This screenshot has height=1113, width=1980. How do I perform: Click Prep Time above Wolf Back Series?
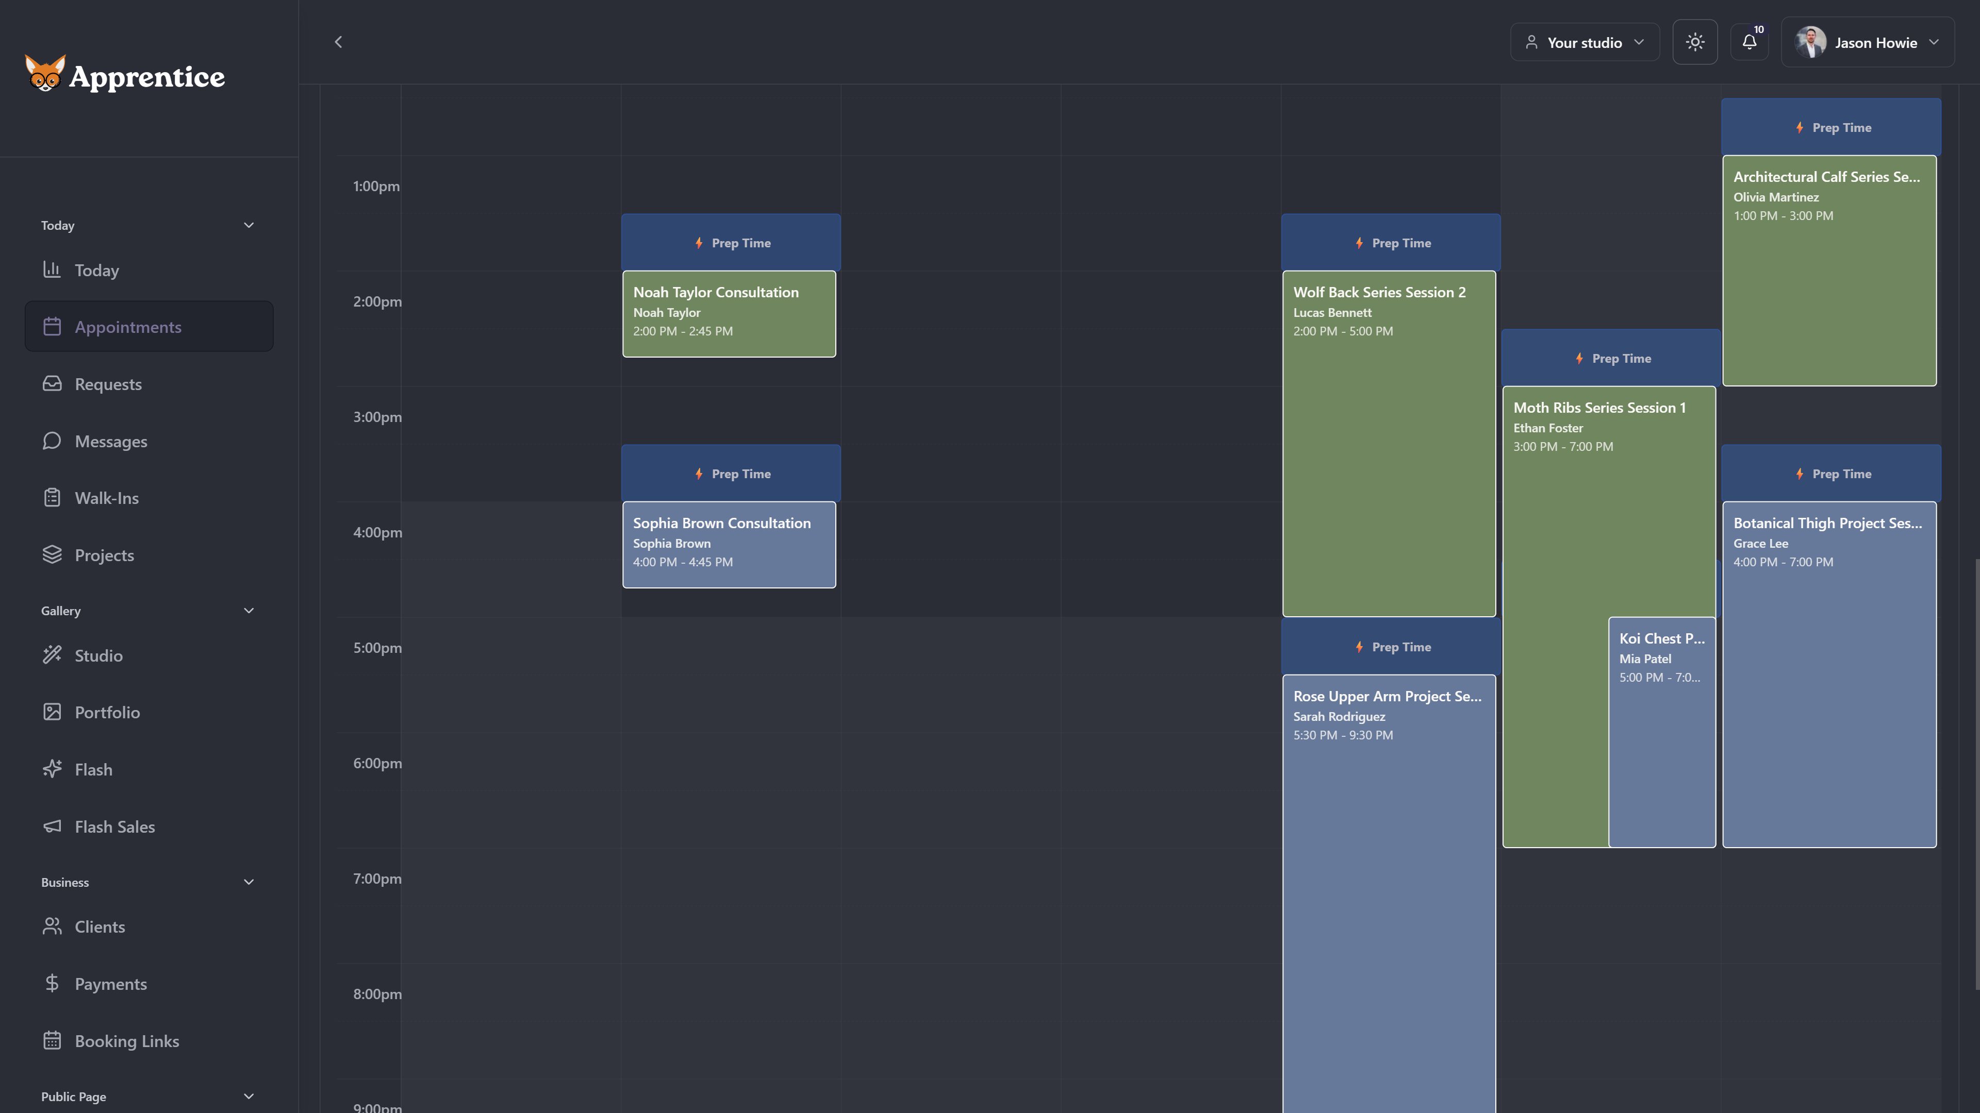[1391, 243]
